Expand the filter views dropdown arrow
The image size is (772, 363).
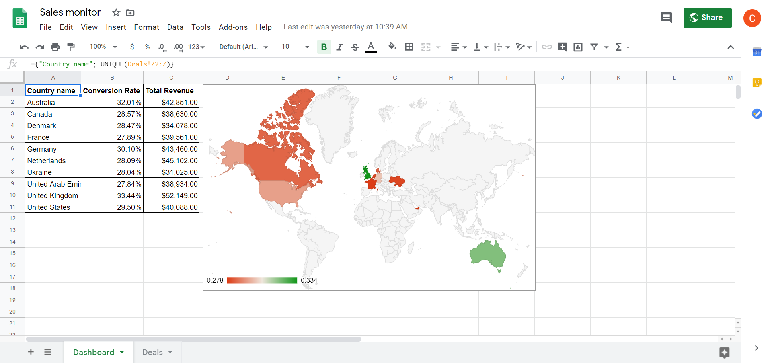point(606,47)
